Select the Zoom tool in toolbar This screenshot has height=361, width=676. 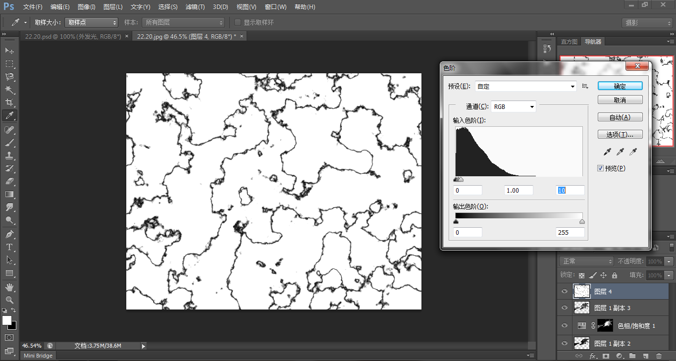point(9,300)
